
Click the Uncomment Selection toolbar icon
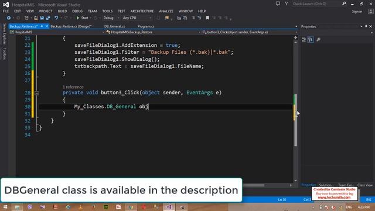[199, 18]
